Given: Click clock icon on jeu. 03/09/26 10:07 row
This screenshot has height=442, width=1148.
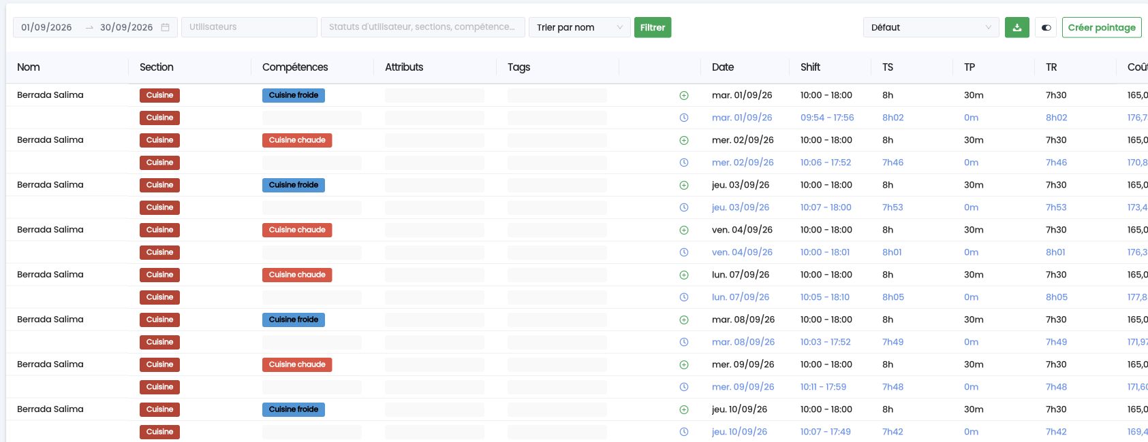Looking at the screenshot, I should [684, 208].
